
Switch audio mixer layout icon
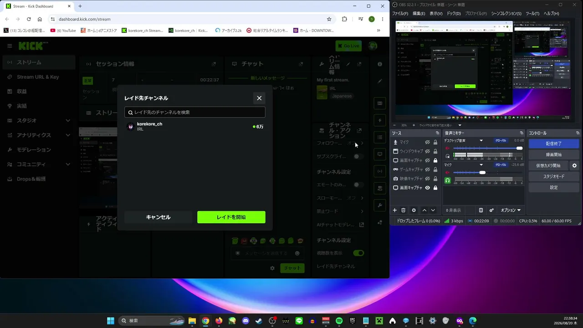(x=481, y=210)
